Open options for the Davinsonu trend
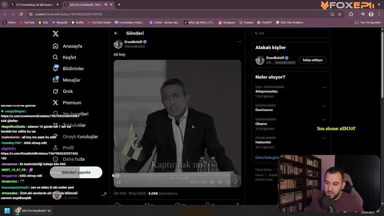Screen dimensions: 384x216 (x=324, y=106)
